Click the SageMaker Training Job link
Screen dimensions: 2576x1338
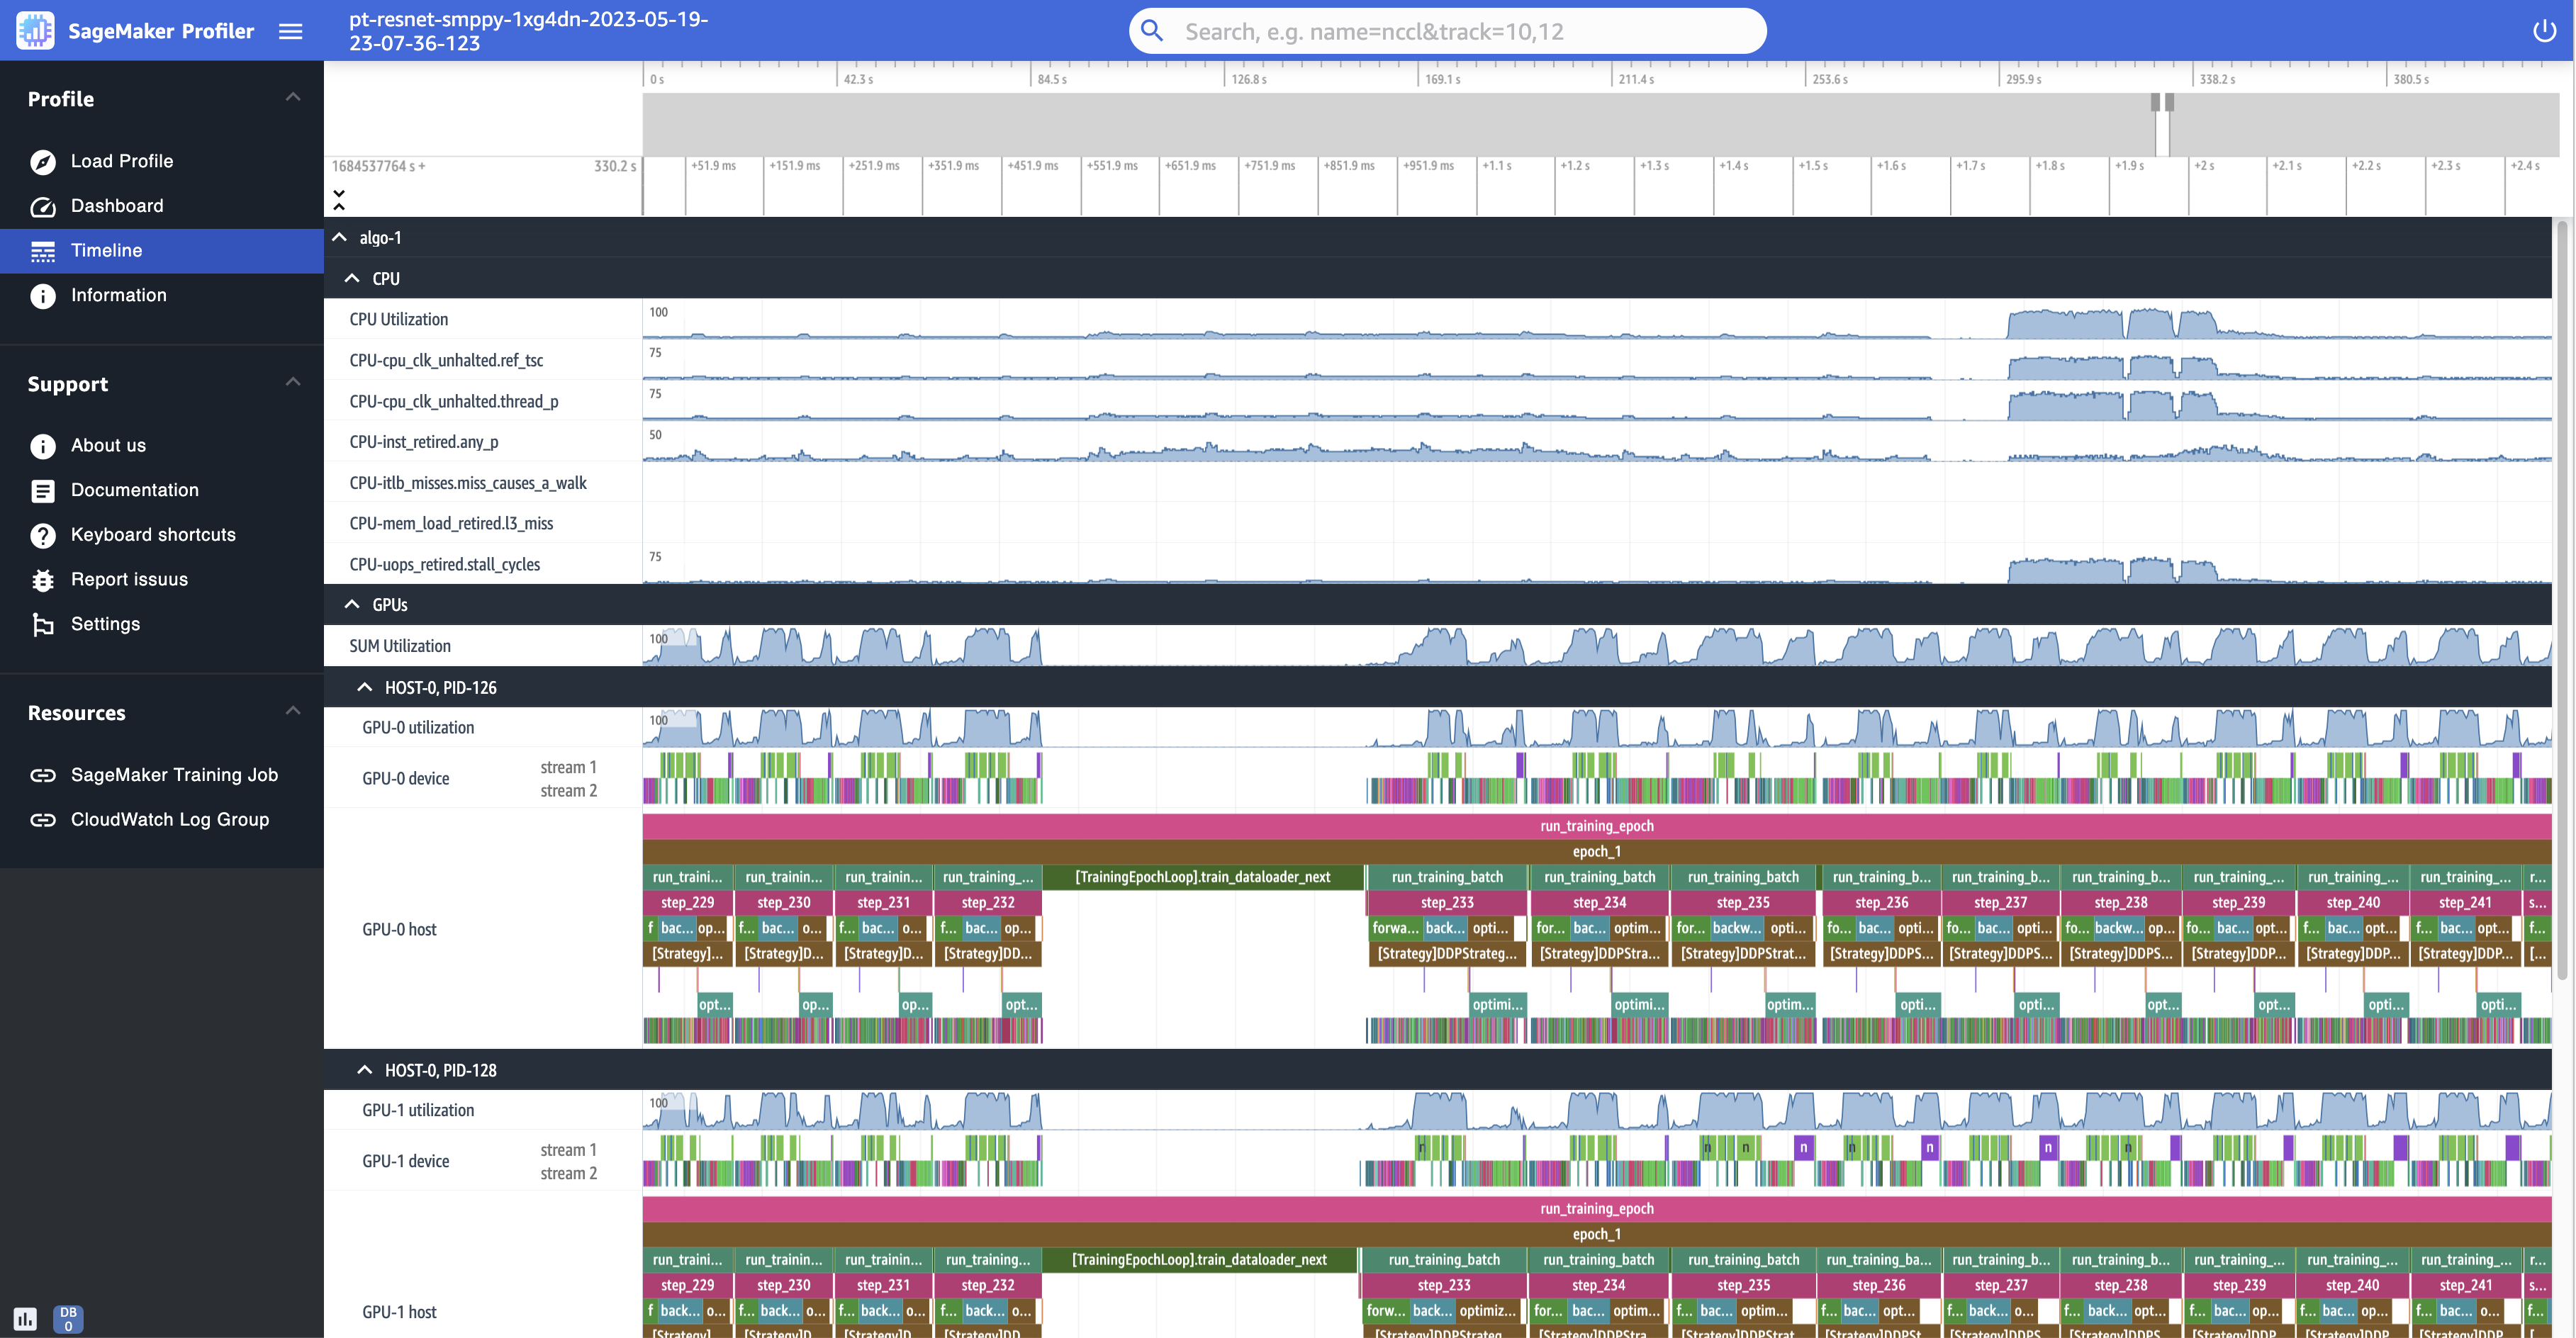click(172, 775)
